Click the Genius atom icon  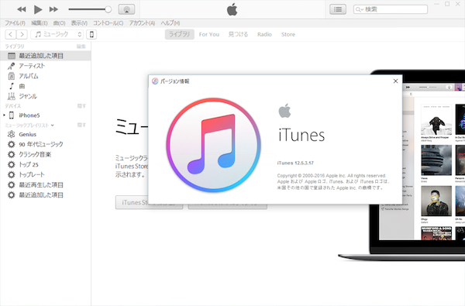click(x=12, y=134)
